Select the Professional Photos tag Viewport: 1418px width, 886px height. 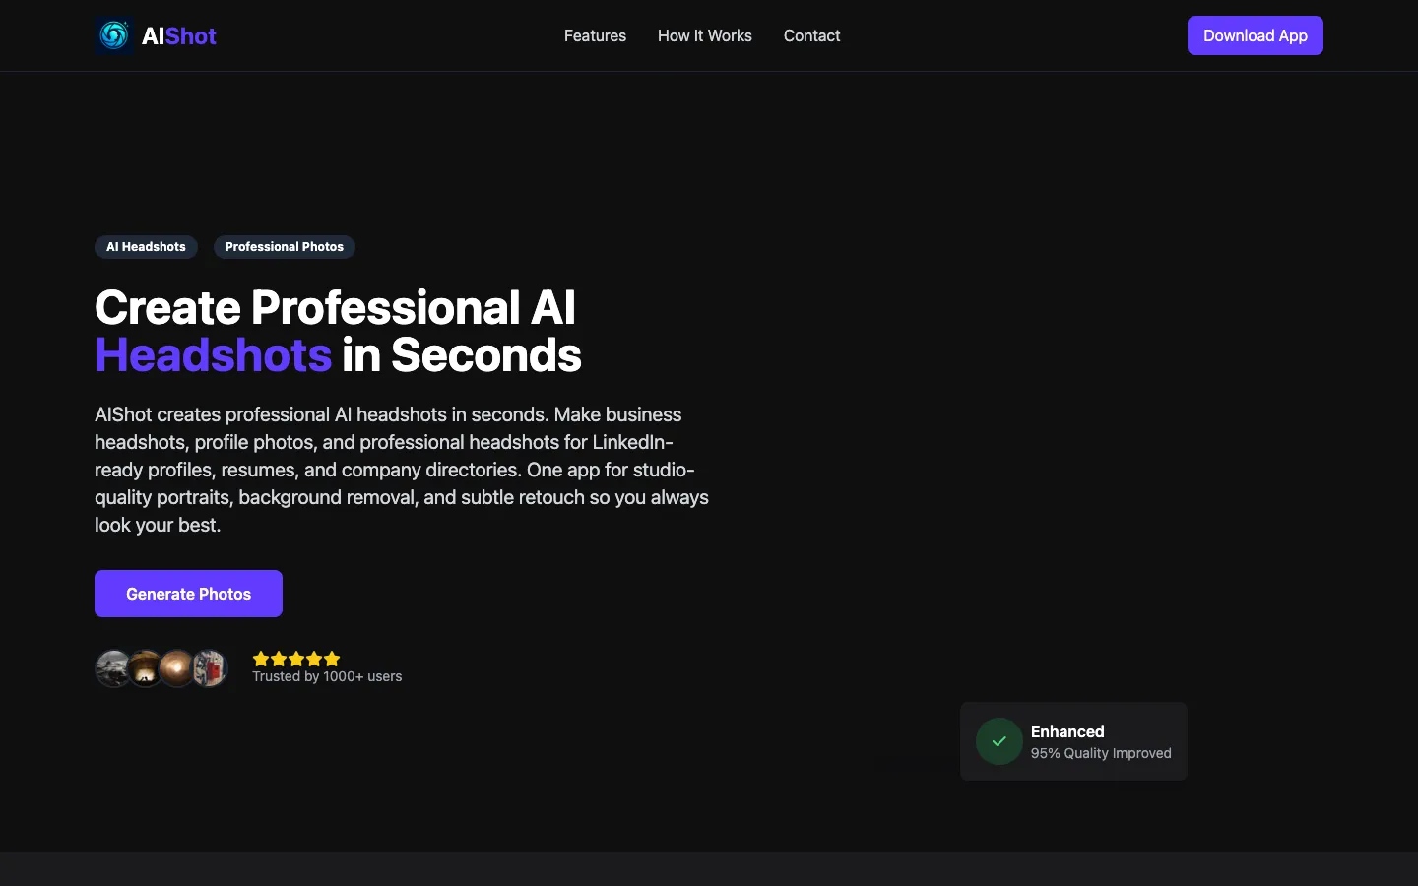click(285, 247)
